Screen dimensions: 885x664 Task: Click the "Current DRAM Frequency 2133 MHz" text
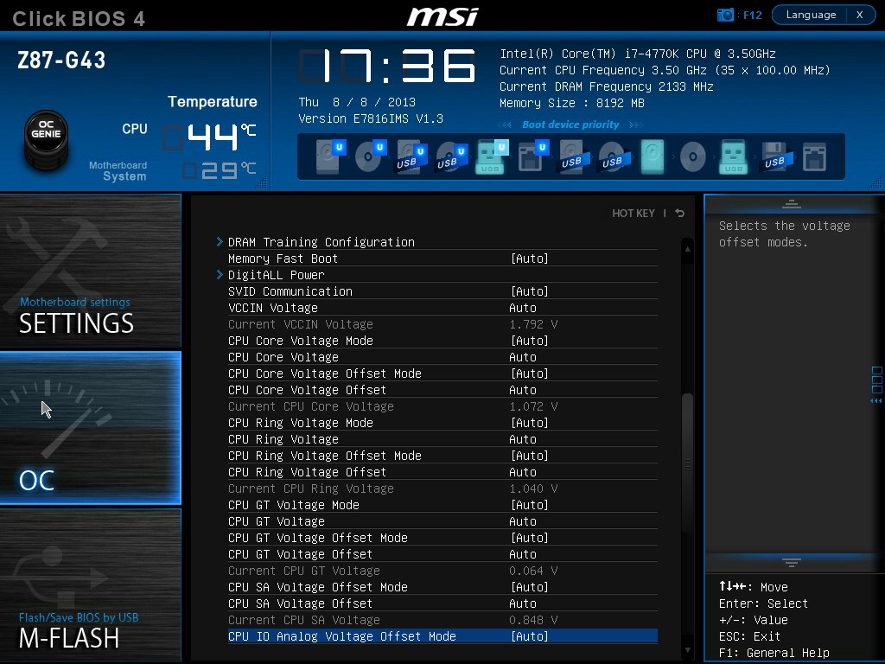point(606,86)
